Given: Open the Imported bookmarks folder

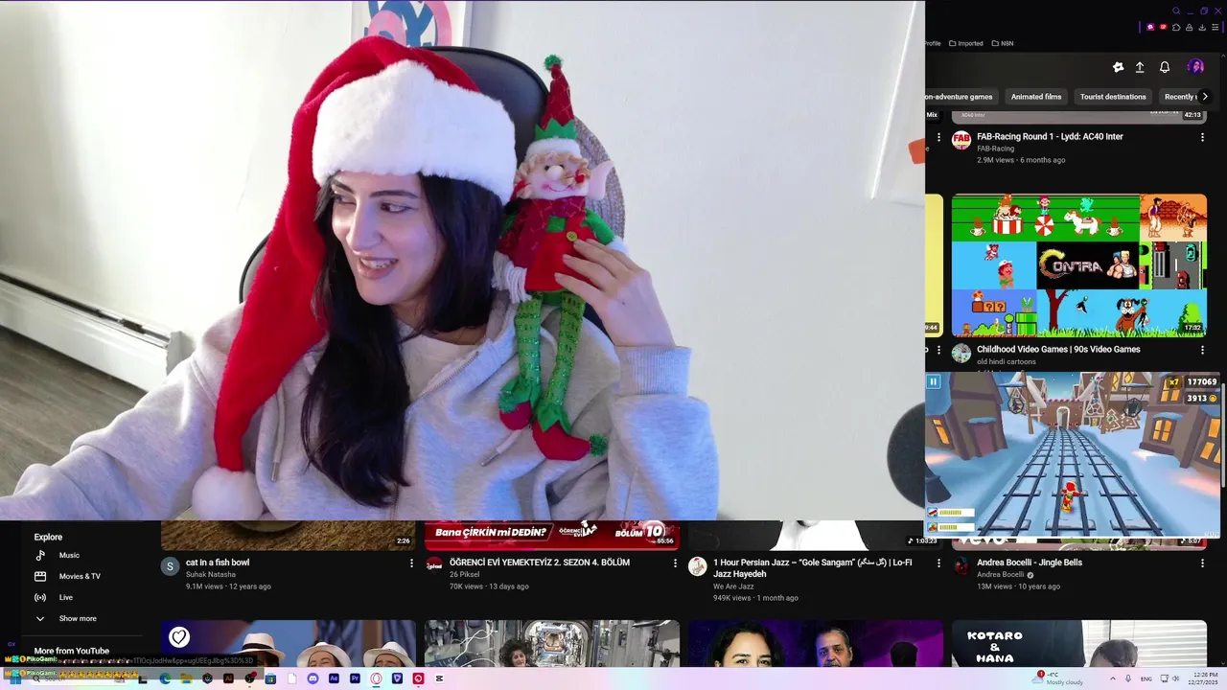Looking at the screenshot, I should (965, 43).
